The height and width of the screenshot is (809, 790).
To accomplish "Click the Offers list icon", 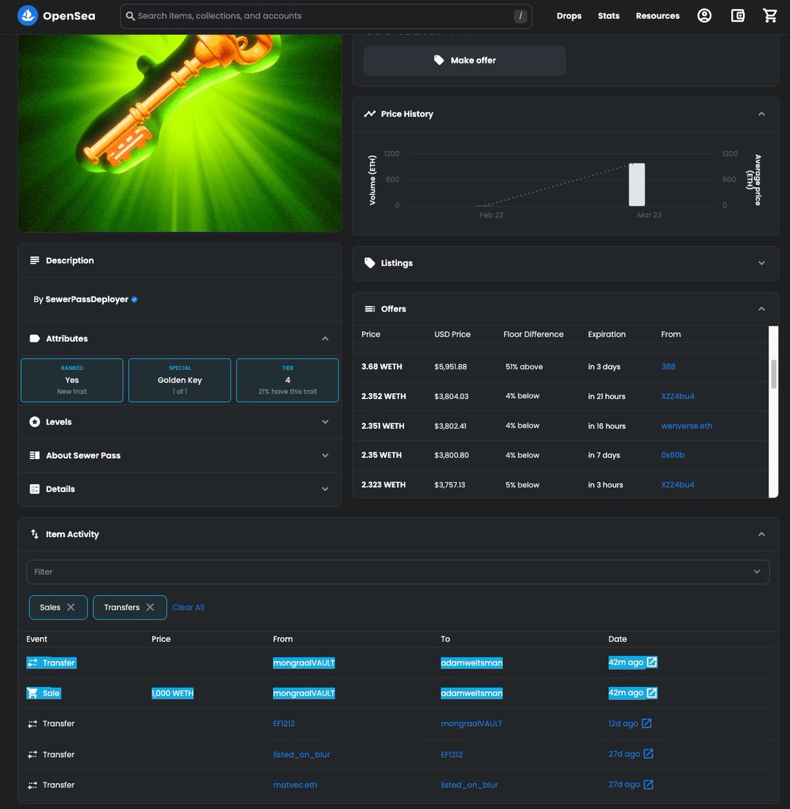I will [x=369, y=309].
